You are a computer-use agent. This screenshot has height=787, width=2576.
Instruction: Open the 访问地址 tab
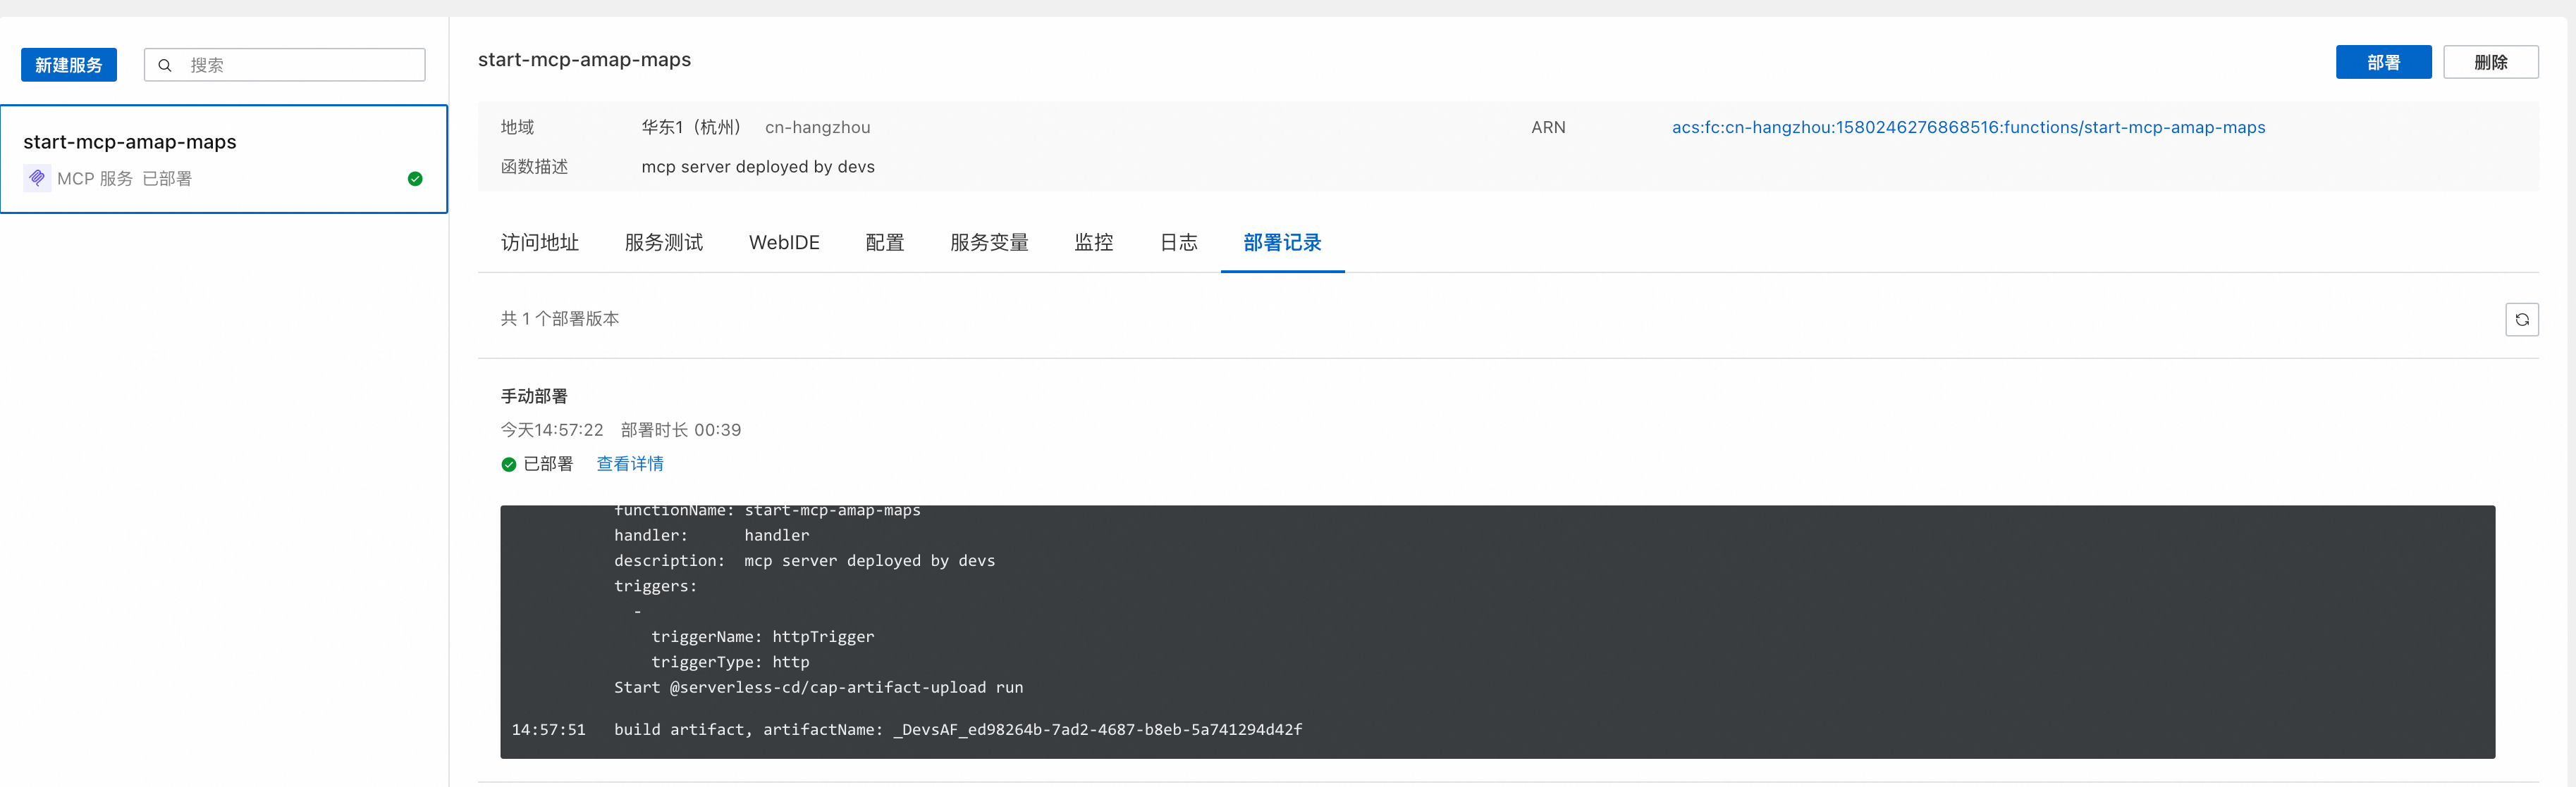coord(540,243)
